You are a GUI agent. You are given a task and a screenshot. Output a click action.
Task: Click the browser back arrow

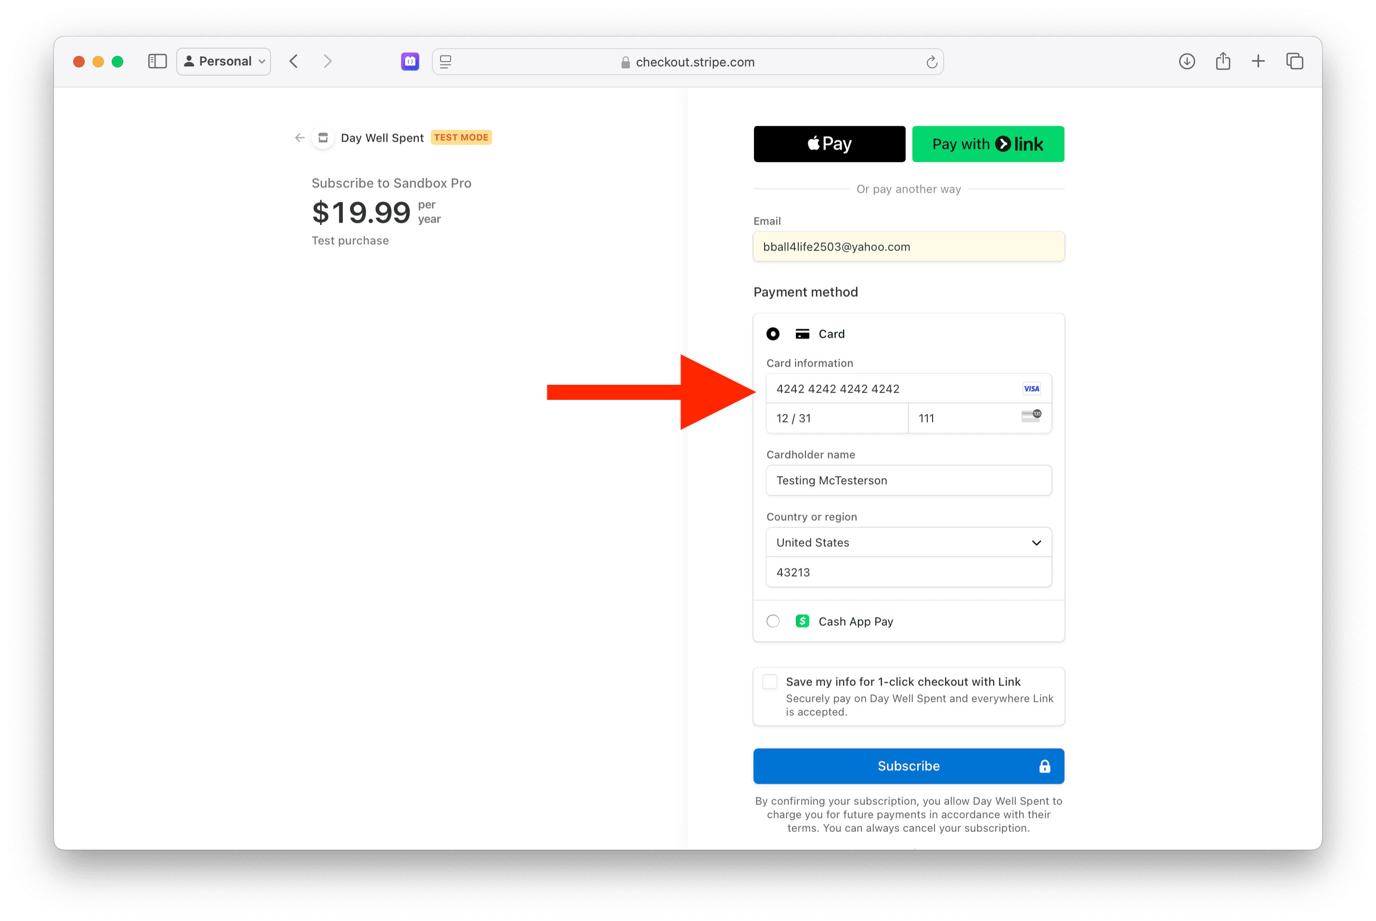pyautogui.click(x=294, y=61)
